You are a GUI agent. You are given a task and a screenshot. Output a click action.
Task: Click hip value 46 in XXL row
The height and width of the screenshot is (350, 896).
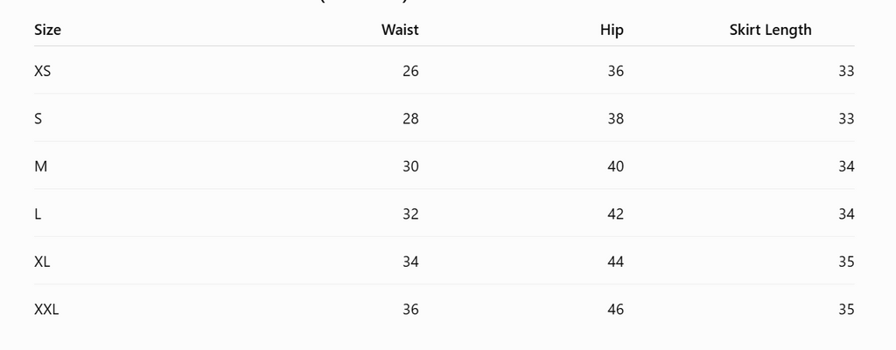pos(615,310)
